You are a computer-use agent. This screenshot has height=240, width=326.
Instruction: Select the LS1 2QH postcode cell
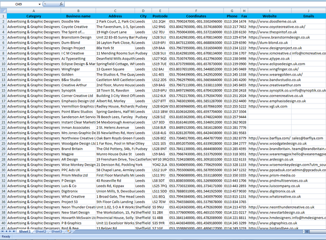click(160, 21)
